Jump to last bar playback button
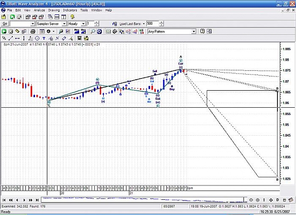This screenshot has width=296, height=215. point(37,200)
